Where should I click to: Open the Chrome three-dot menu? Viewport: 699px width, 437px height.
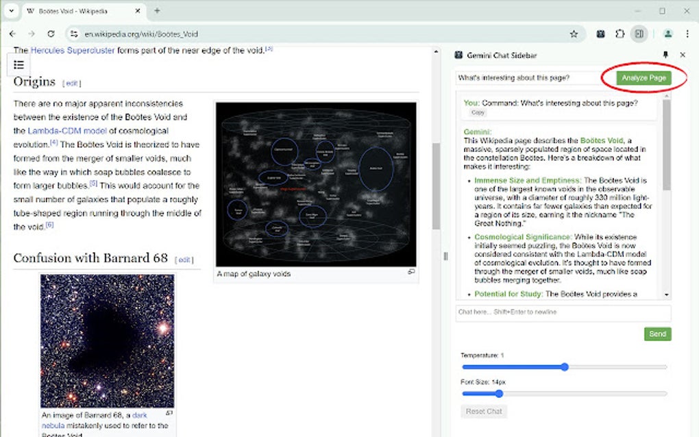pyautogui.click(x=687, y=34)
